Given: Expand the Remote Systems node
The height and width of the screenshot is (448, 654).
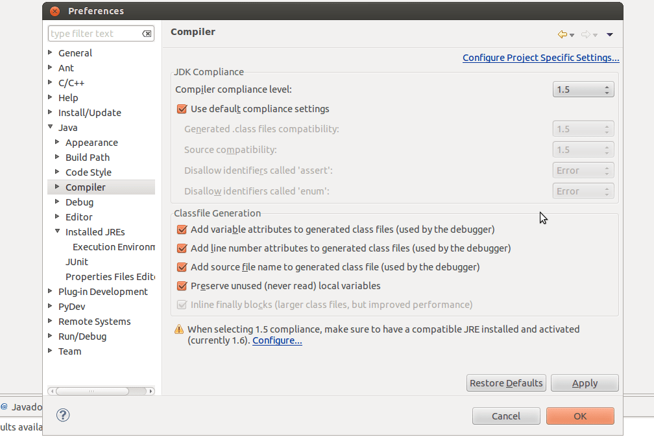Looking at the screenshot, I should pos(50,321).
